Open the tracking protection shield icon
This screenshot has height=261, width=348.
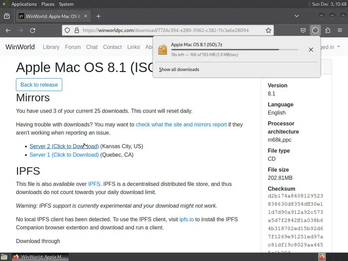67,30
